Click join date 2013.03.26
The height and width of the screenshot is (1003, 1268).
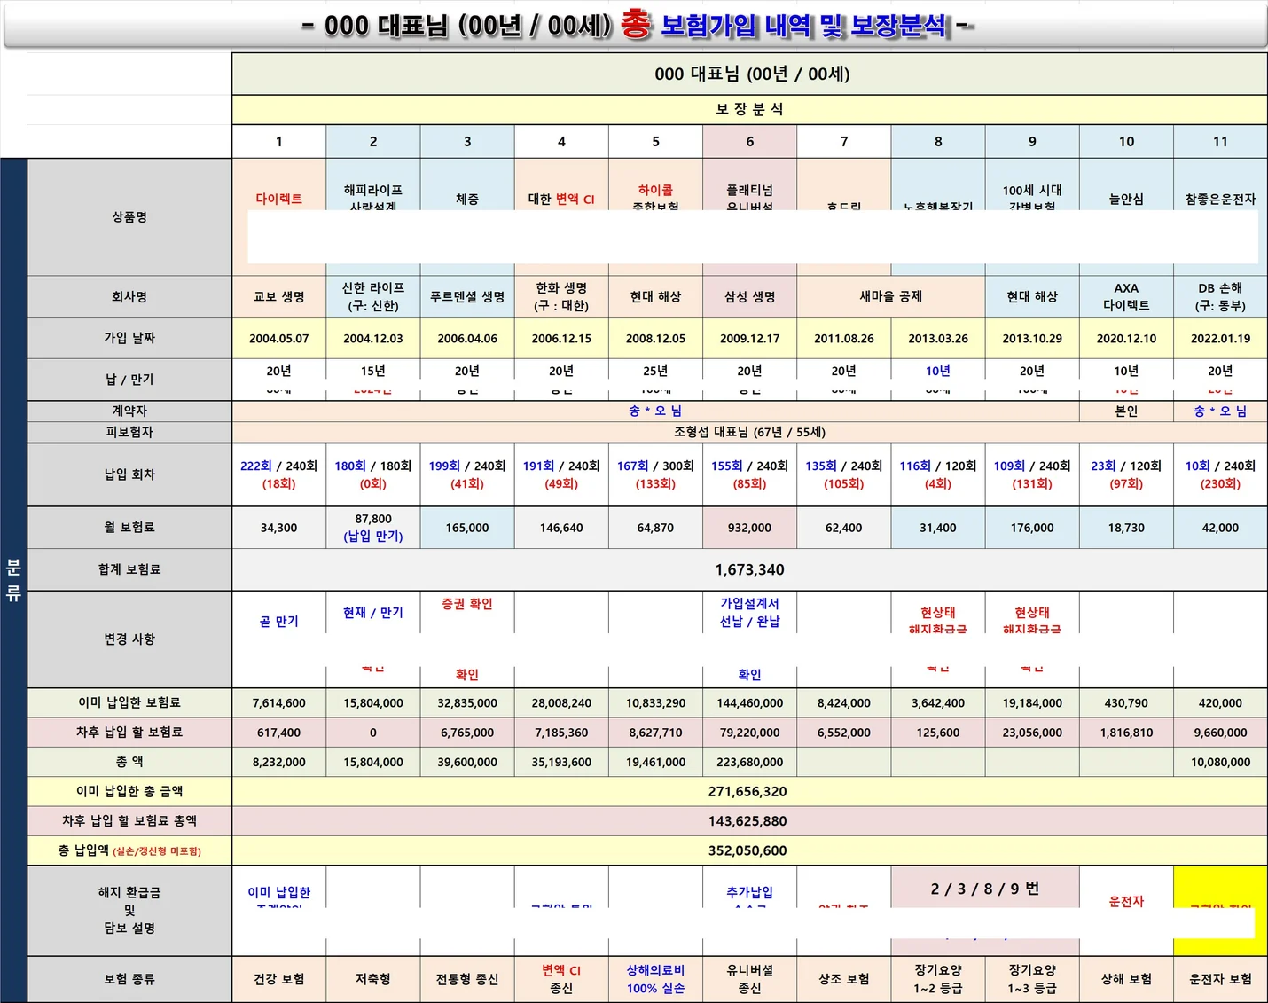click(938, 338)
